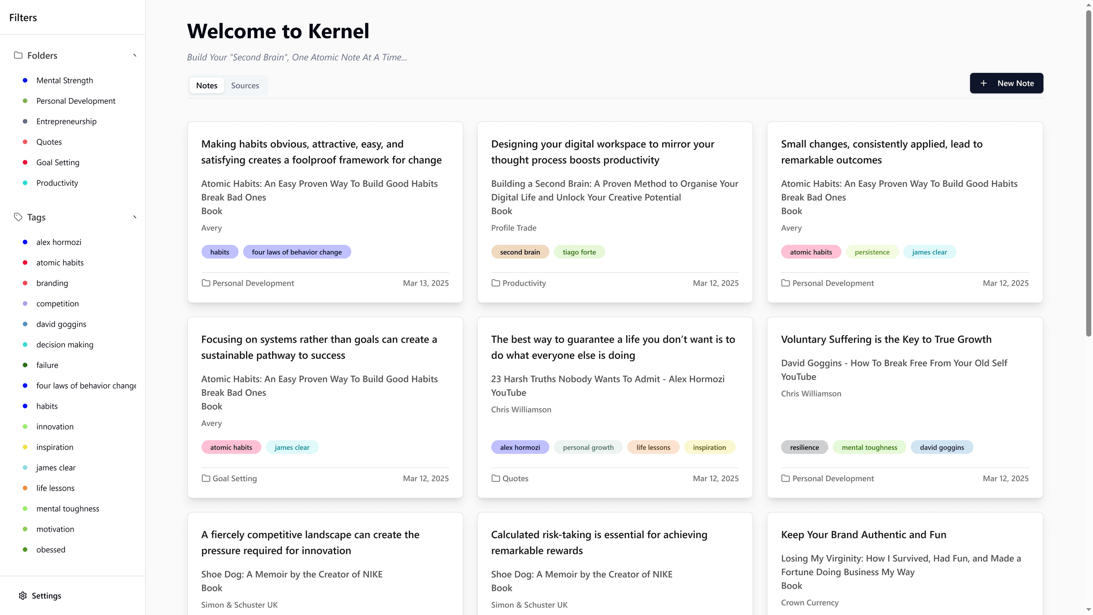Click the Tags panel tag icon
The height and width of the screenshot is (615, 1093).
18,217
